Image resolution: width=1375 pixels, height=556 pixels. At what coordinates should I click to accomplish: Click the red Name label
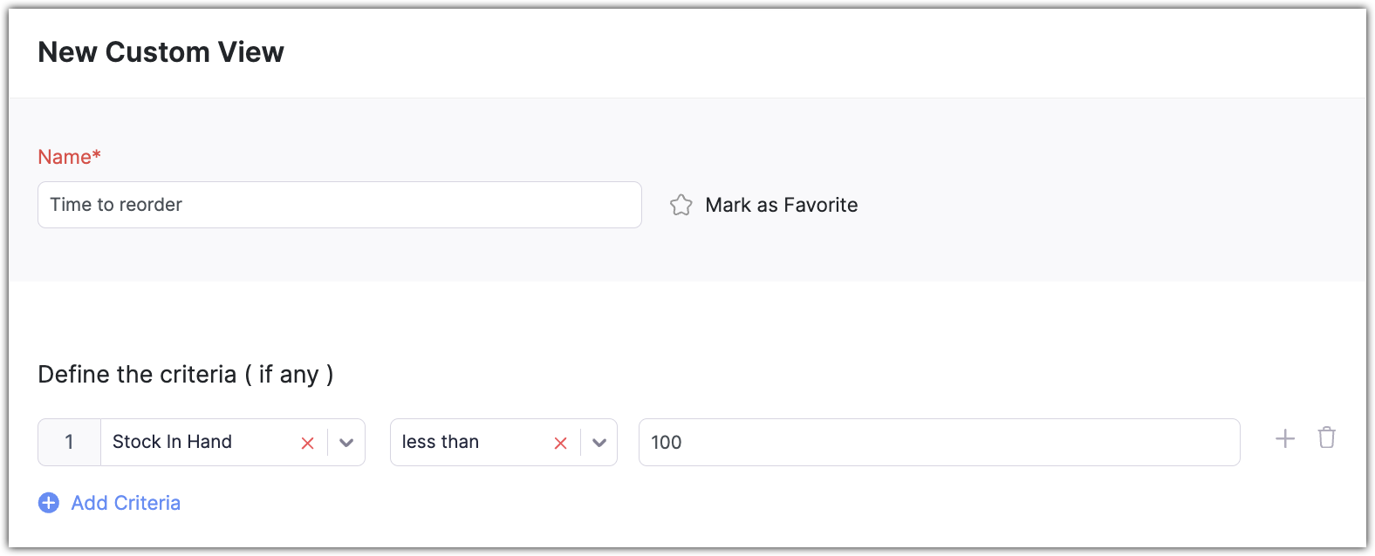(x=64, y=157)
